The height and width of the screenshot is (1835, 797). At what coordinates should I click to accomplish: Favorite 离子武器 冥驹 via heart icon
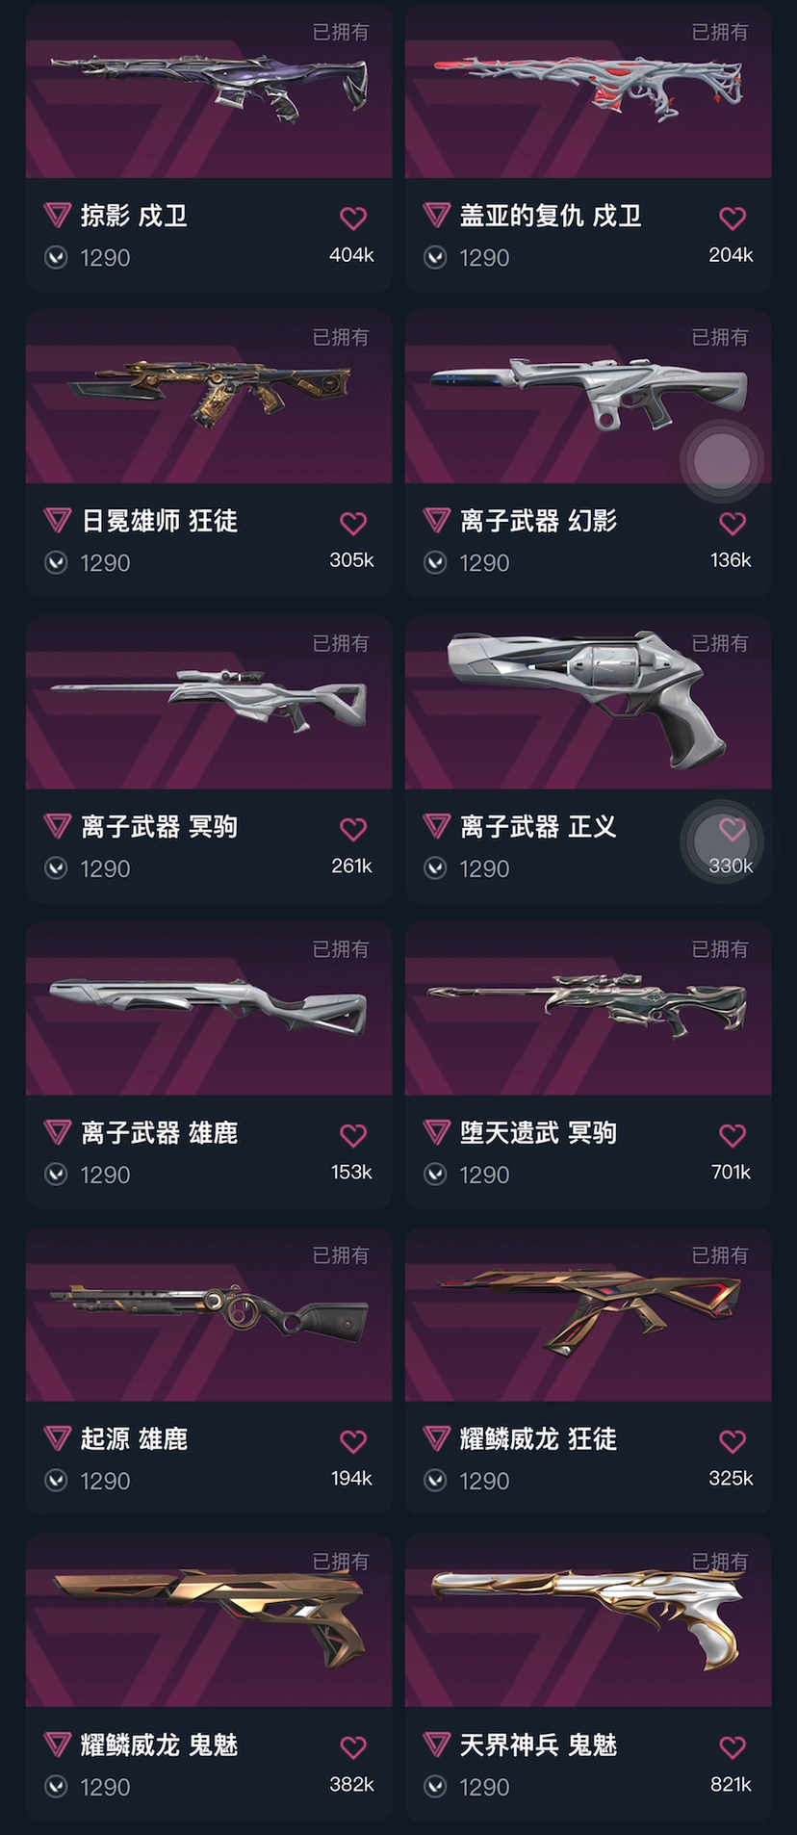click(x=353, y=829)
